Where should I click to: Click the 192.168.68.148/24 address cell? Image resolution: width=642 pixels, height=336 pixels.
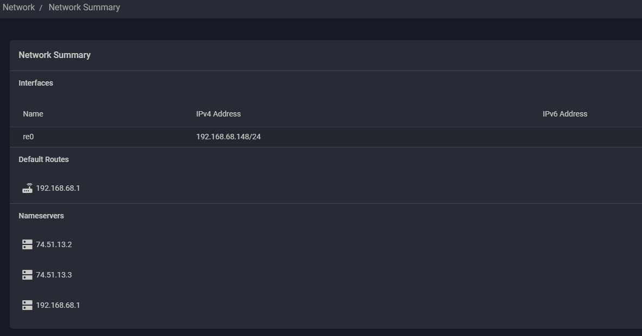click(228, 137)
